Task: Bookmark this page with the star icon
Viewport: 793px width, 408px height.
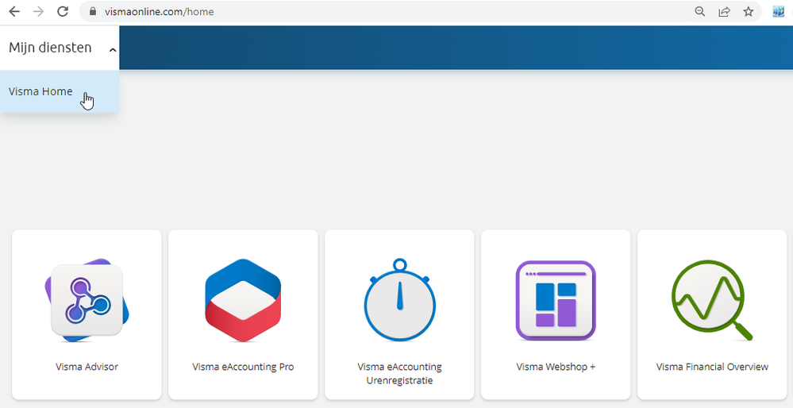Action: pos(749,12)
